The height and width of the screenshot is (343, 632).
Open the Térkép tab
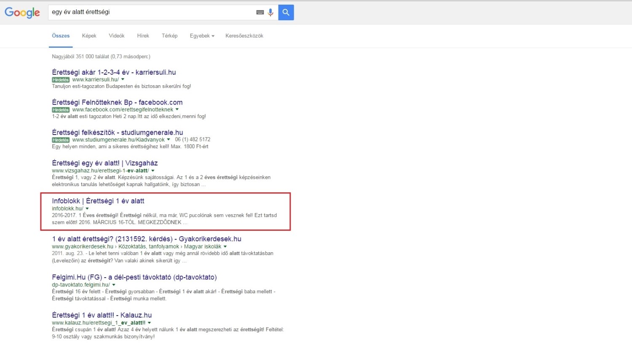[x=170, y=36]
